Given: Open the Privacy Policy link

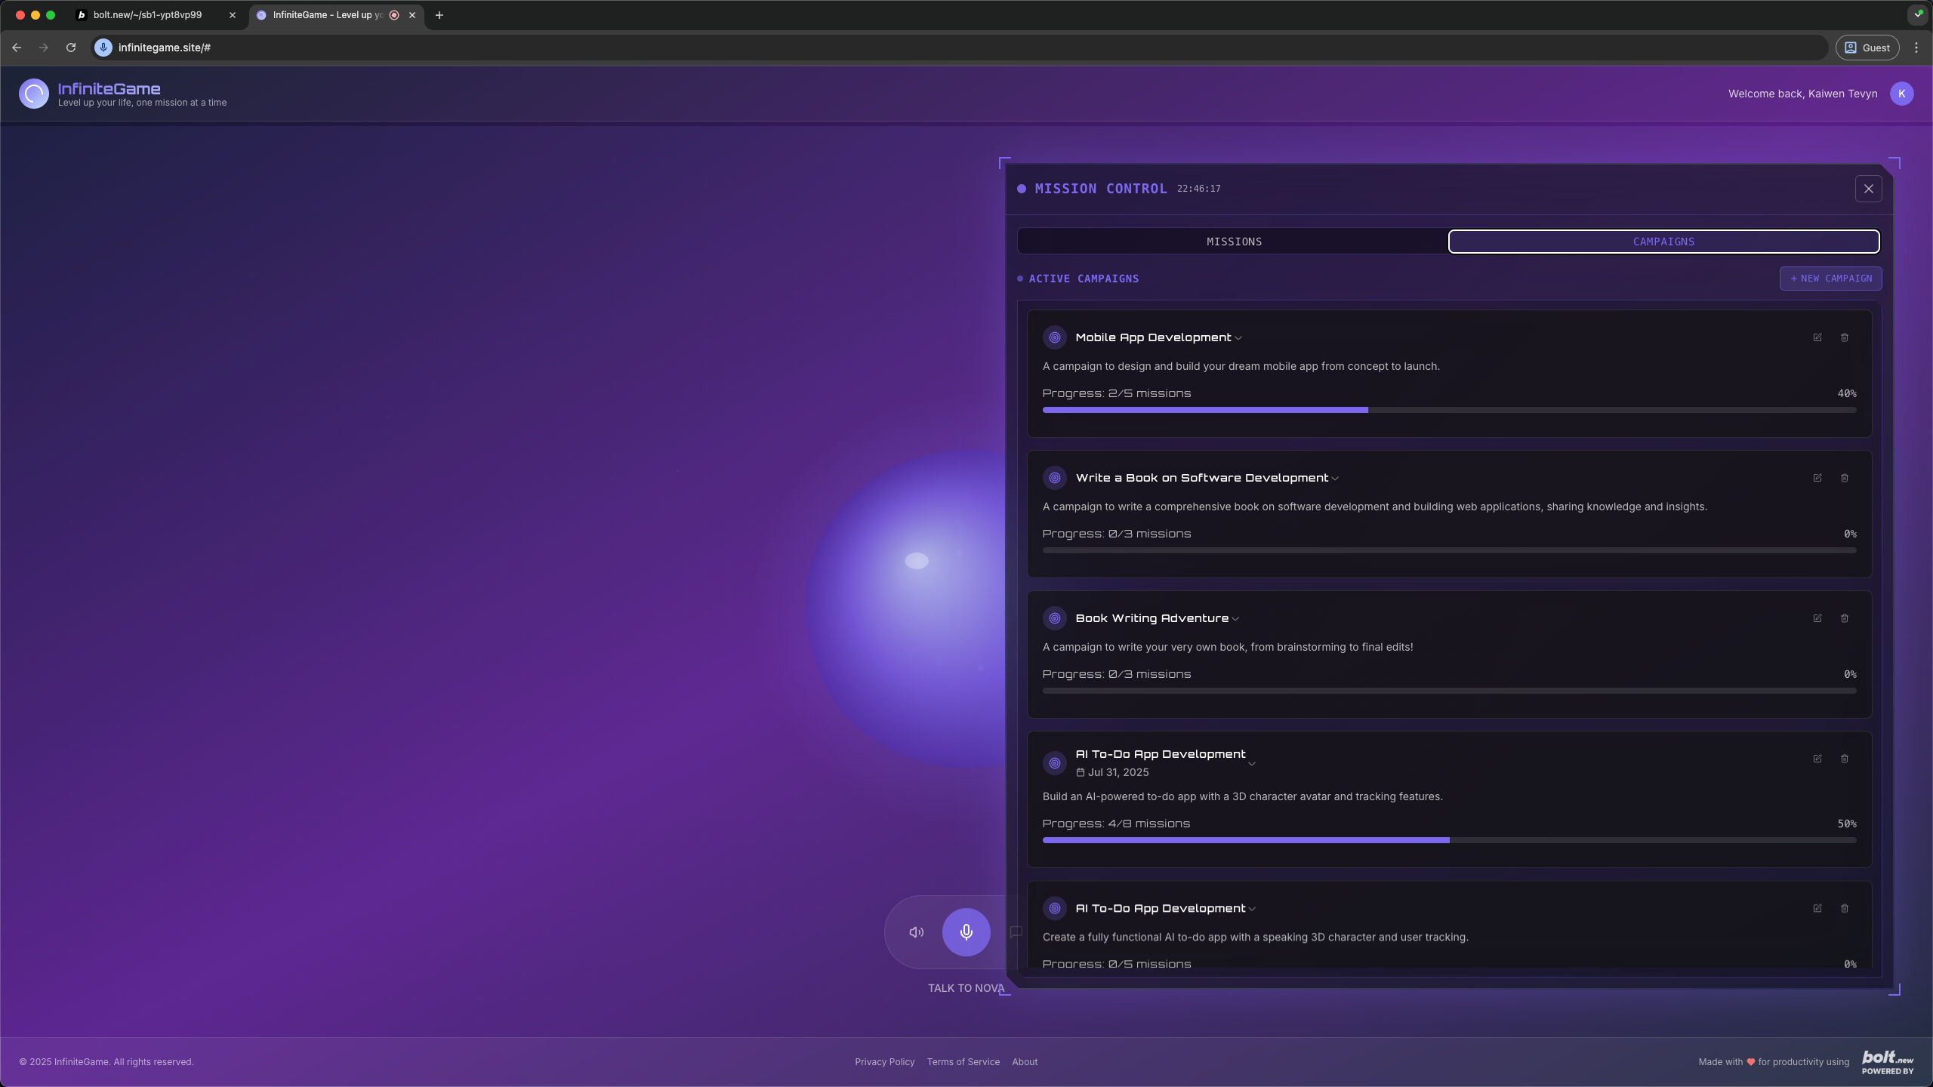Looking at the screenshot, I should (884, 1062).
